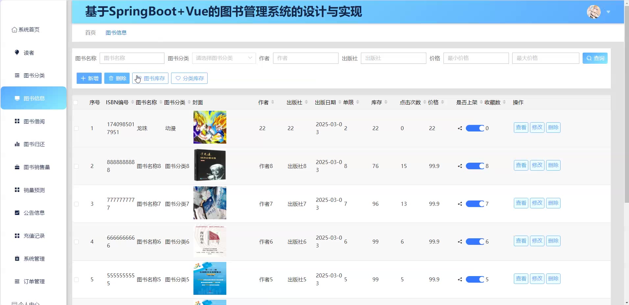This screenshot has height=305, width=629.
Task: Click the 删除 button in the toolbar
Action: point(117,78)
